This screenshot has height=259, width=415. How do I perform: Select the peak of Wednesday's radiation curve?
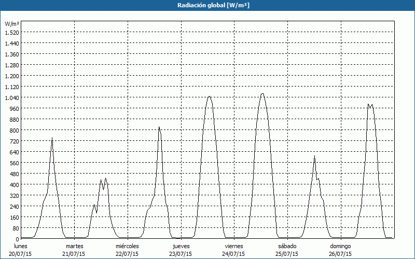point(159,127)
